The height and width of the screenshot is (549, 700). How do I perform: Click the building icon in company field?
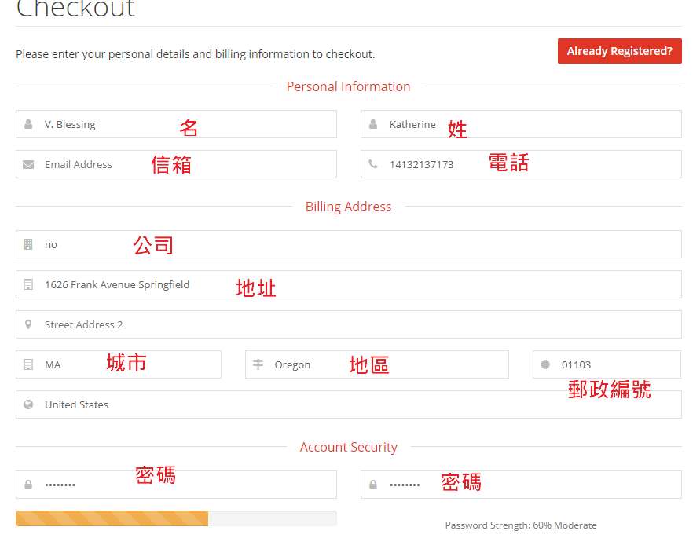(28, 244)
